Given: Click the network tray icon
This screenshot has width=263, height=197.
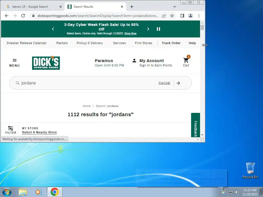Looking at the screenshot, I should [231, 192].
